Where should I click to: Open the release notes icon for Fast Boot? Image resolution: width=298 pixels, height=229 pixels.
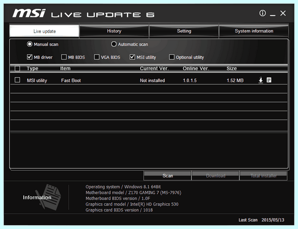tap(269, 80)
